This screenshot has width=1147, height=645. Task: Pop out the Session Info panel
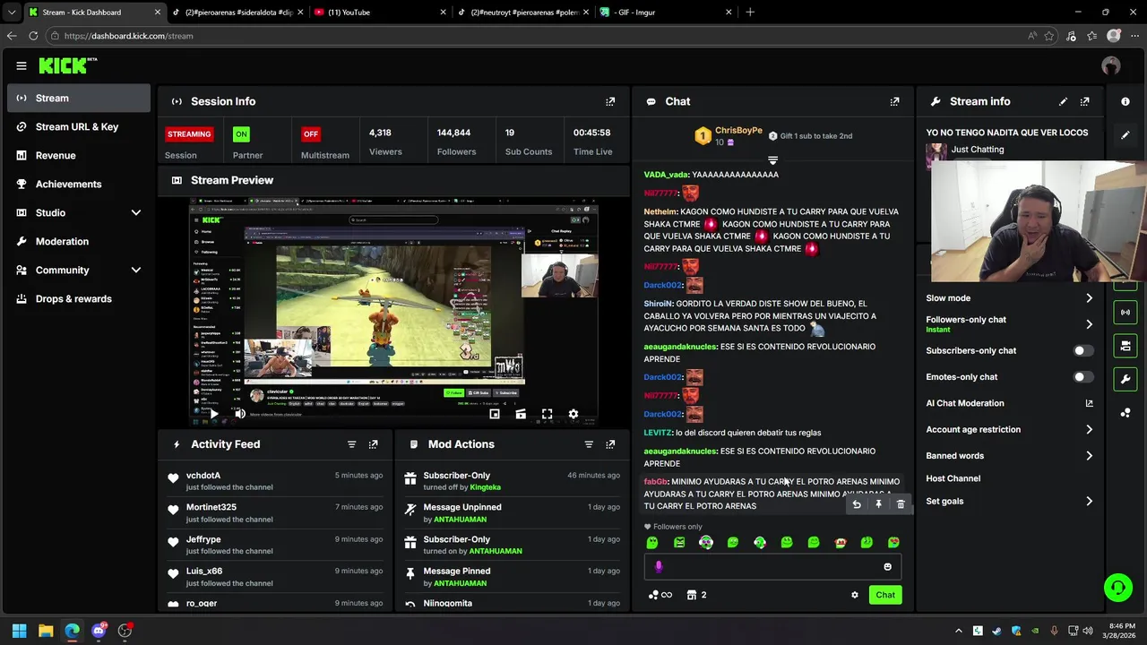(x=610, y=101)
